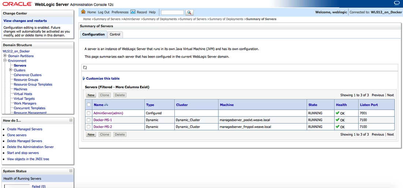Open Clone servers help link

click(17, 135)
